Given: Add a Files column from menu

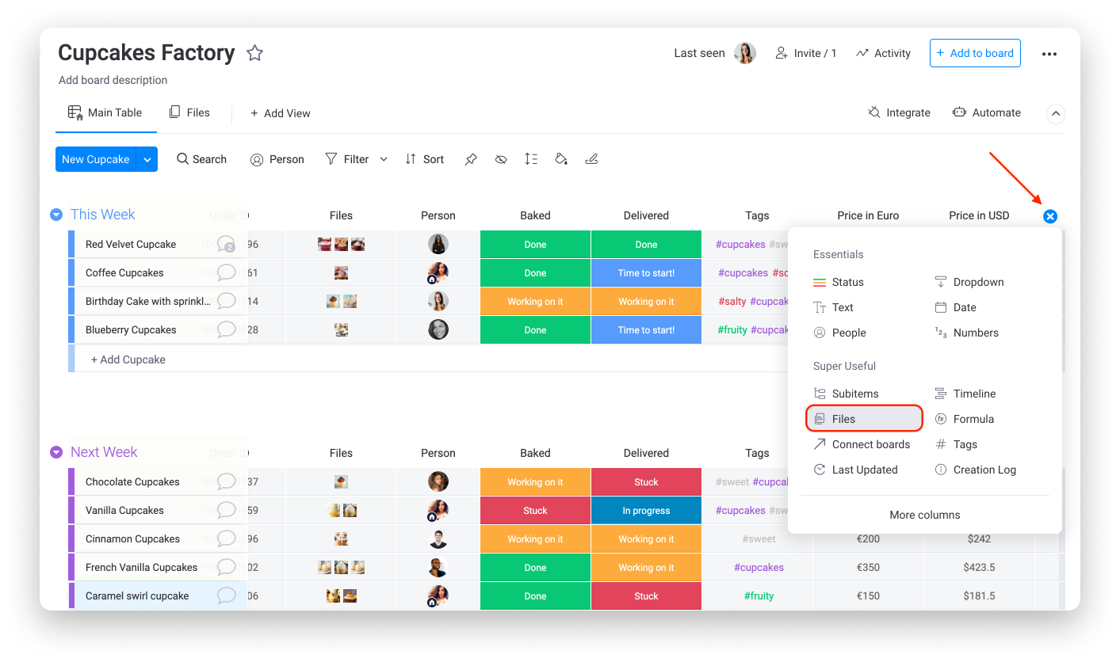Looking at the screenshot, I should pyautogui.click(x=865, y=419).
